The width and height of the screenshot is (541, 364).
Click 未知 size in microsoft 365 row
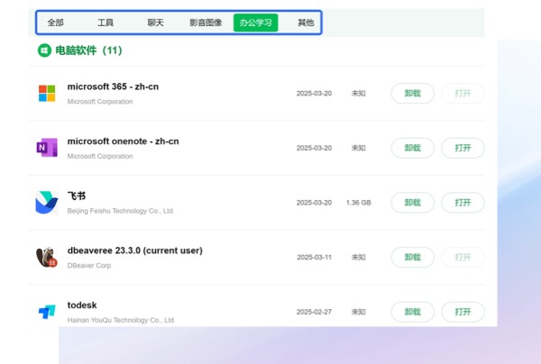[x=359, y=94]
